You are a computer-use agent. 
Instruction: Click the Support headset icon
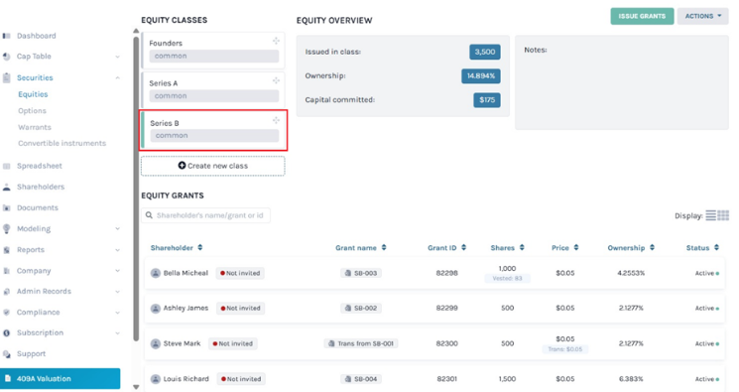[x=7, y=353]
